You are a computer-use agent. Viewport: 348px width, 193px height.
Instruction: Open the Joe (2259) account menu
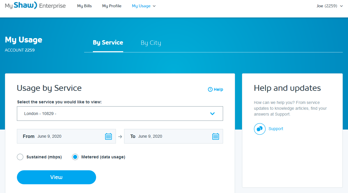pos(330,6)
